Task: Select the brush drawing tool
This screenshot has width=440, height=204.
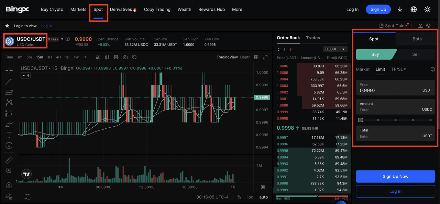Action: 9,124
